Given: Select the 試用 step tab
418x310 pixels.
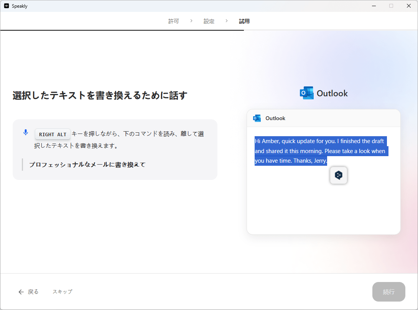Looking at the screenshot, I should click(x=244, y=21).
